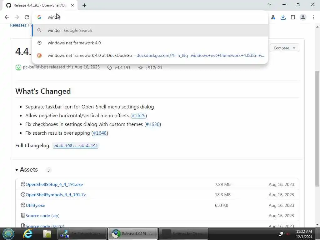The image size is (320, 240).
Task: Click the What's Changed heading
Action: coord(43,91)
